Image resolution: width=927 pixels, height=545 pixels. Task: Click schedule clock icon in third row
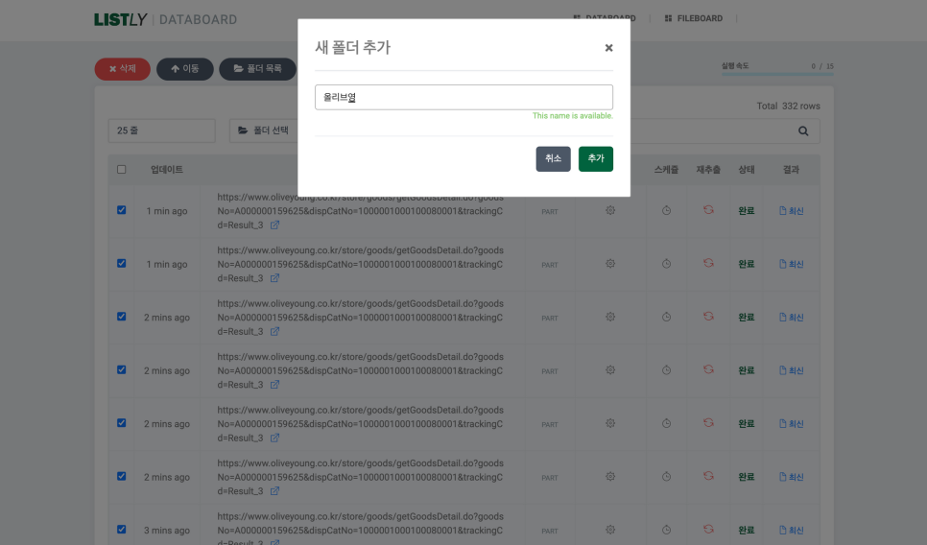[666, 317]
